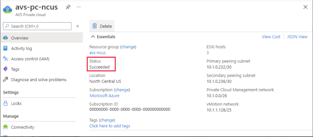Open the more options ellipsis menu

(x=79, y=7)
